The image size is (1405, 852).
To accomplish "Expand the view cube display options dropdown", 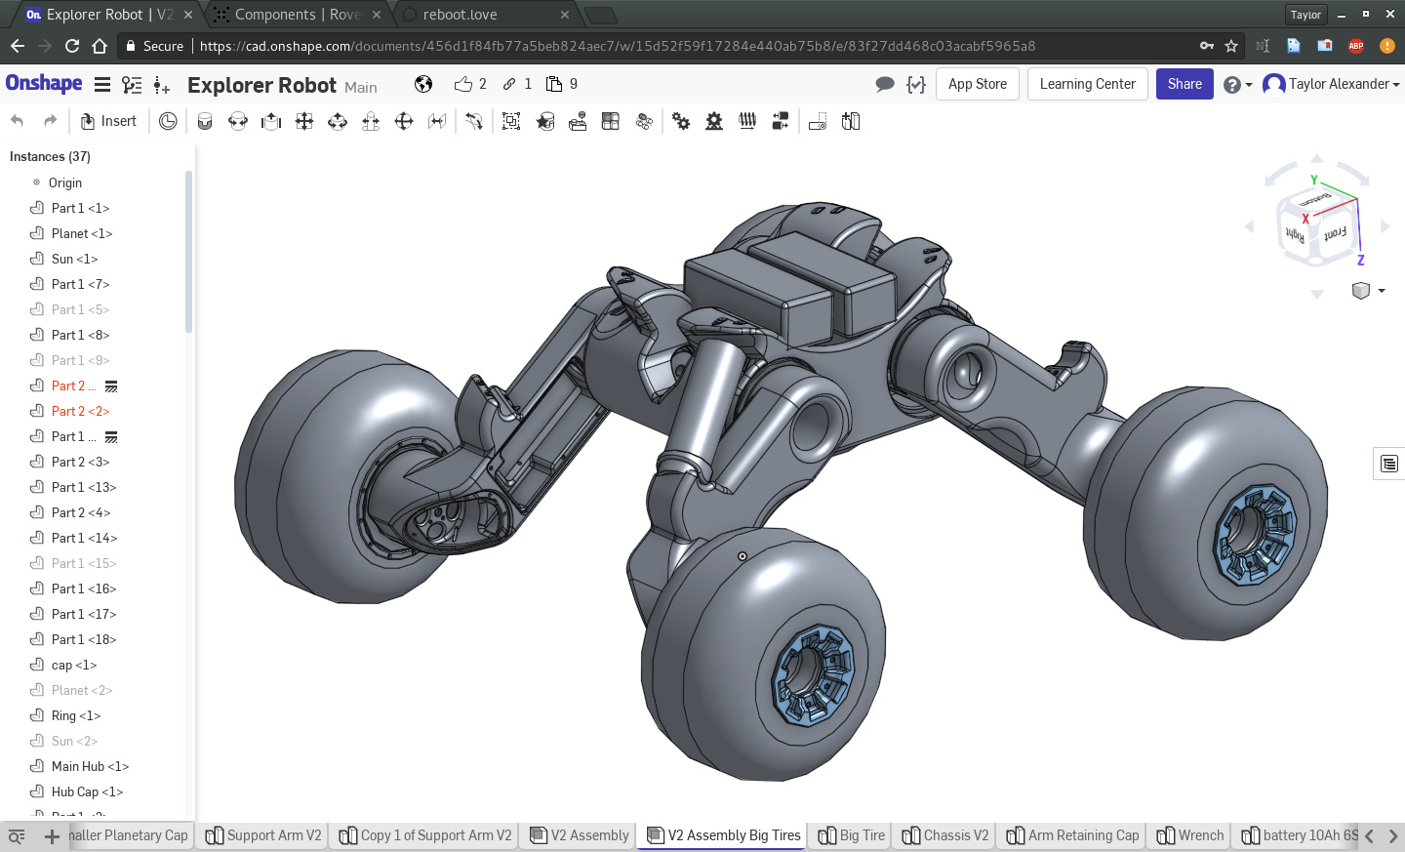I will (x=1382, y=291).
